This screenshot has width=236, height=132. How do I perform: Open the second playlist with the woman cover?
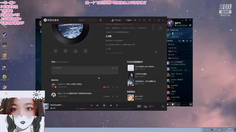(131, 75)
